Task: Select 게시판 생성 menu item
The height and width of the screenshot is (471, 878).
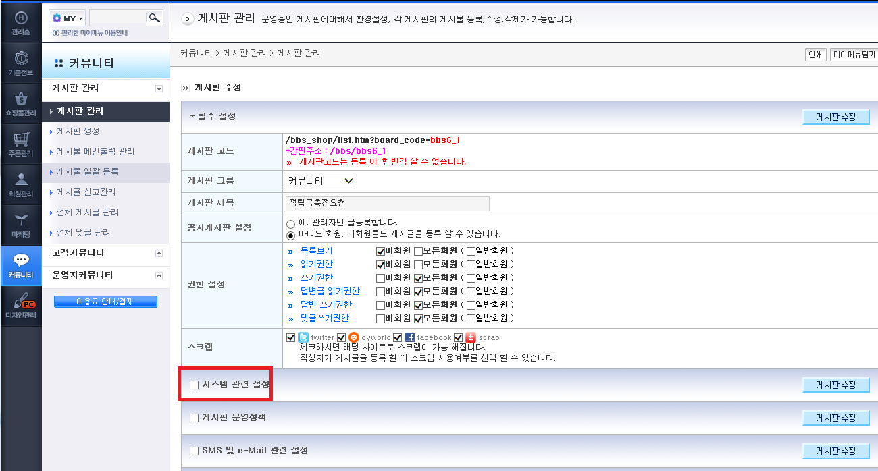Action: point(78,131)
